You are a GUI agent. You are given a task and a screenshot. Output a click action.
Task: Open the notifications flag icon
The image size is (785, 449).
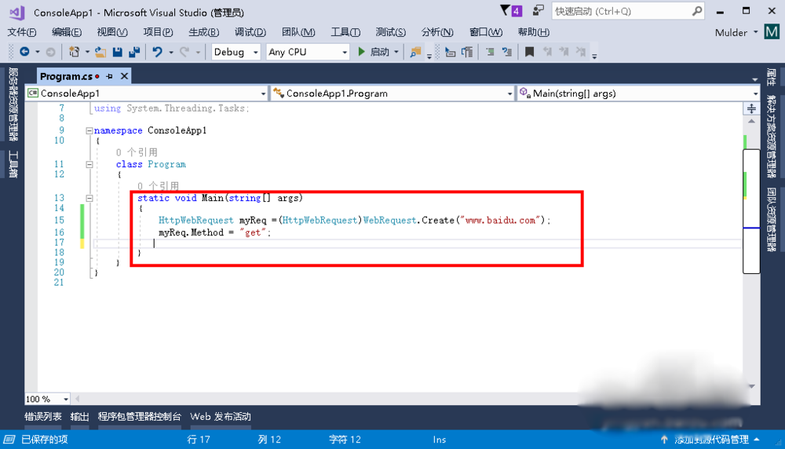tap(506, 10)
